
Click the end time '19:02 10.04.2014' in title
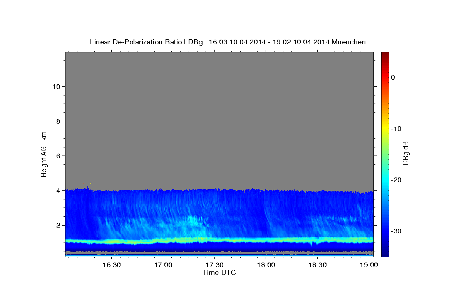click(301, 42)
